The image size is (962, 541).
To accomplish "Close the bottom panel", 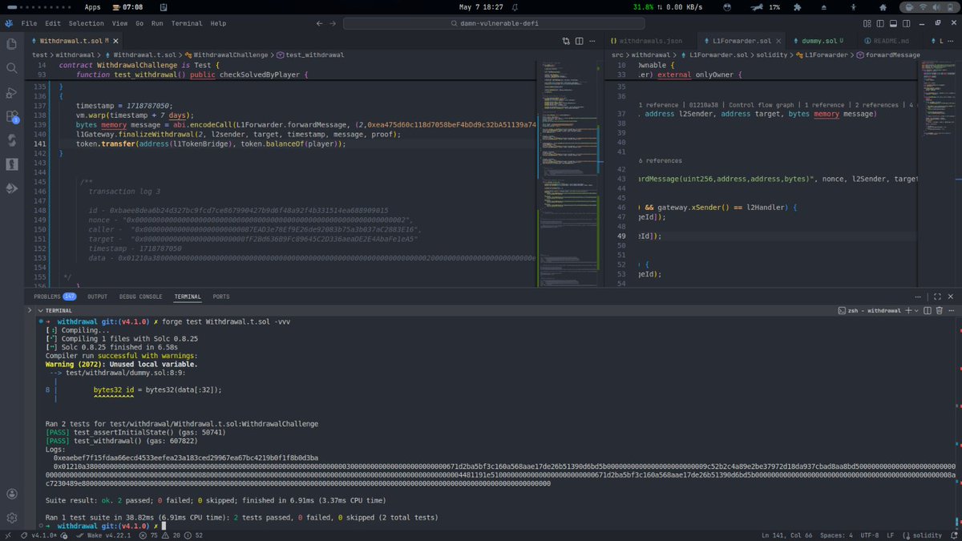I will [952, 297].
